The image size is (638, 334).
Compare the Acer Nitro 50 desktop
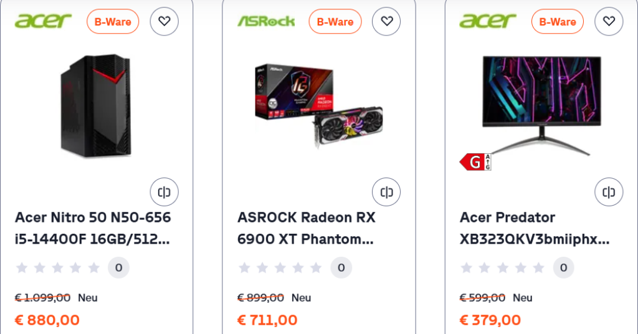[x=164, y=192]
